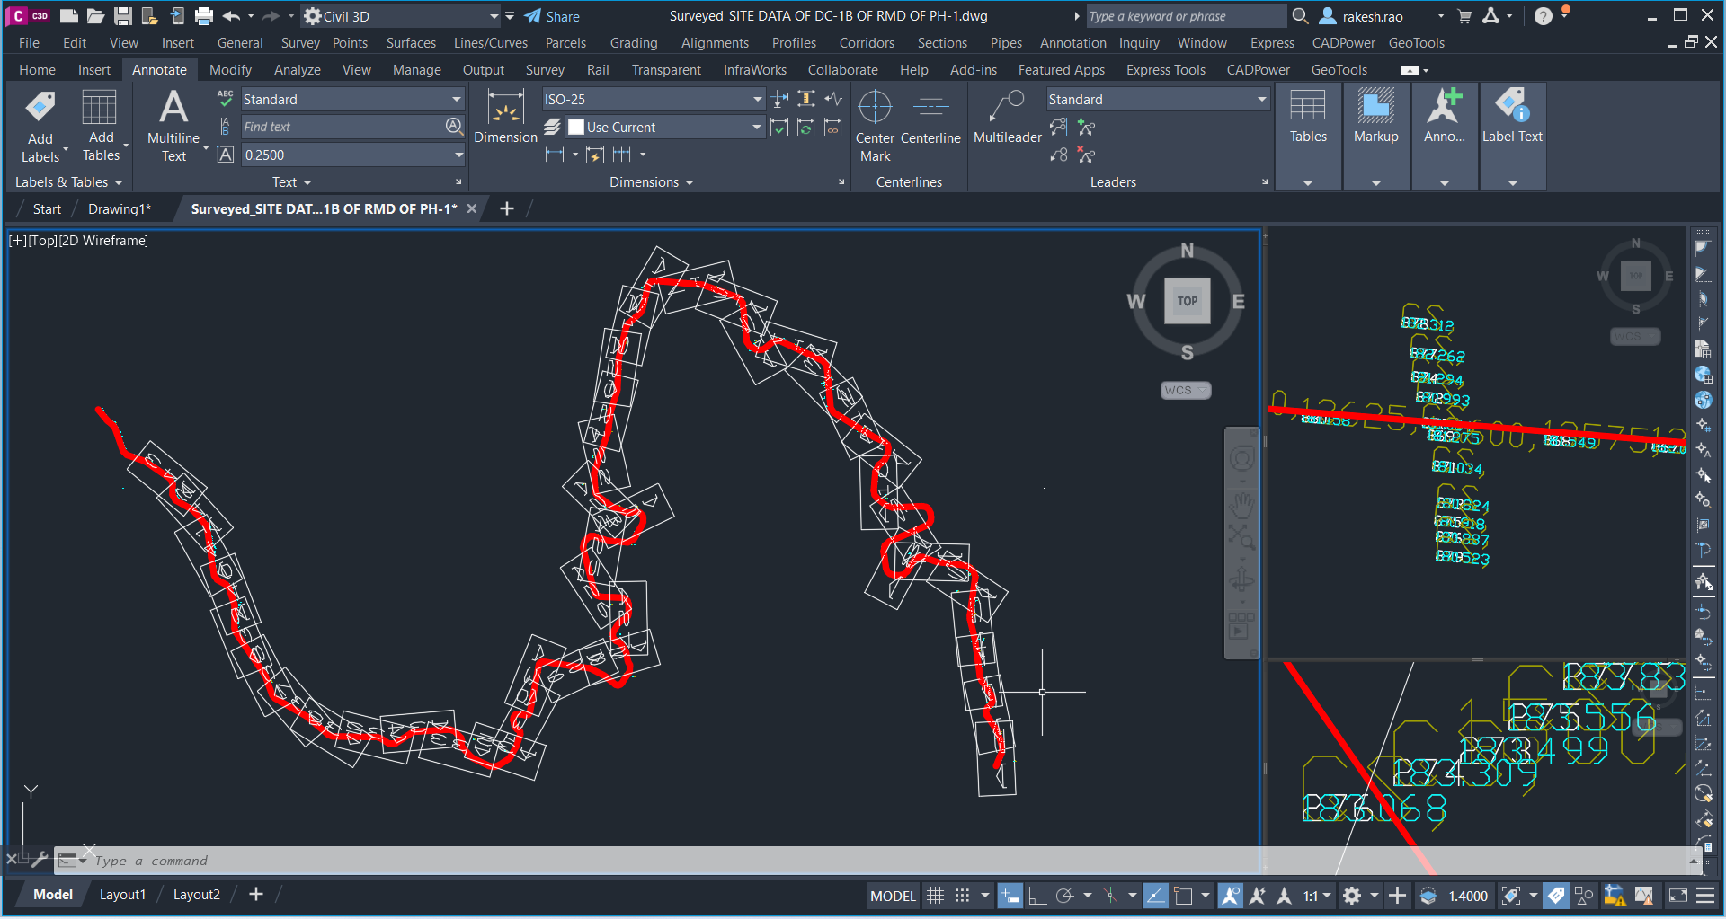Viewport: 1726px width, 919px height.
Task: Open the Multileader tool
Action: (1006, 117)
